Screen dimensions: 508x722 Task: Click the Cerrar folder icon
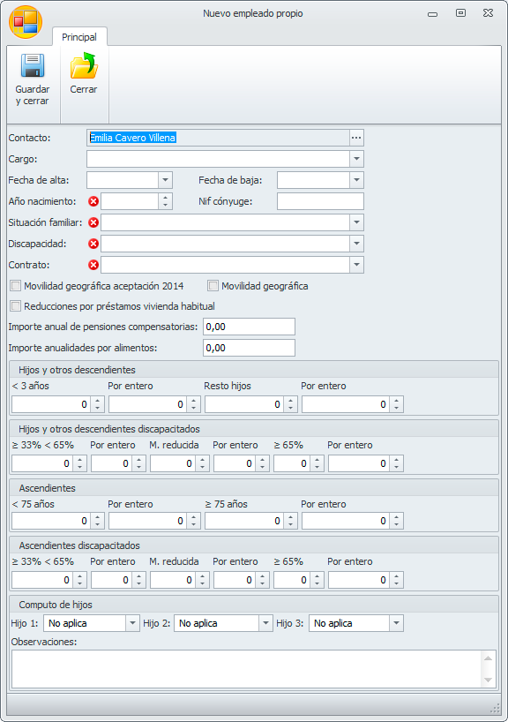(84, 66)
